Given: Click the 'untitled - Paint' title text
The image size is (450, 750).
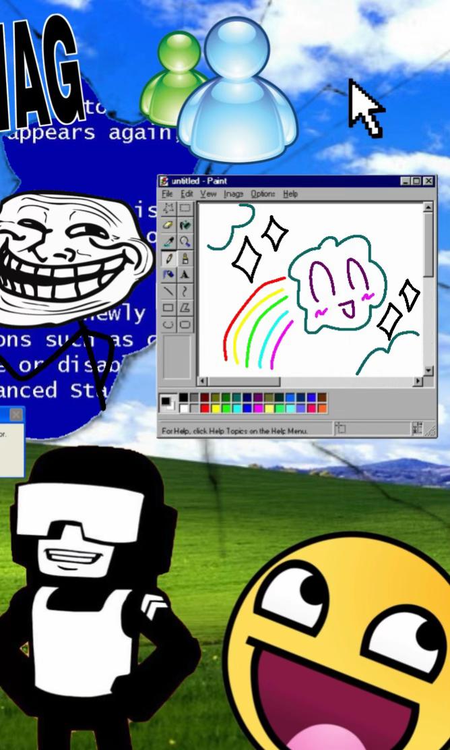Looking at the screenshot, I should coord(199,181).
